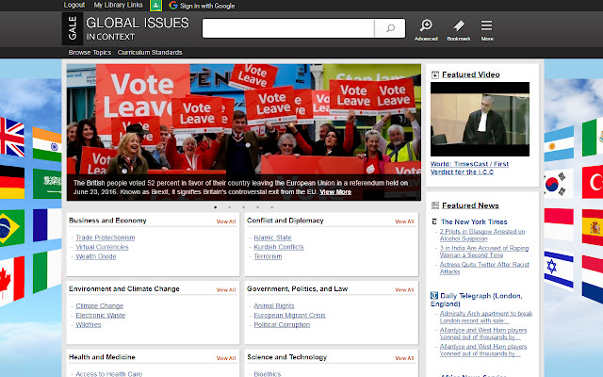The image size is (603, 377).
Task: Open Virtual Currencies topic
Action: coord(102,247)
